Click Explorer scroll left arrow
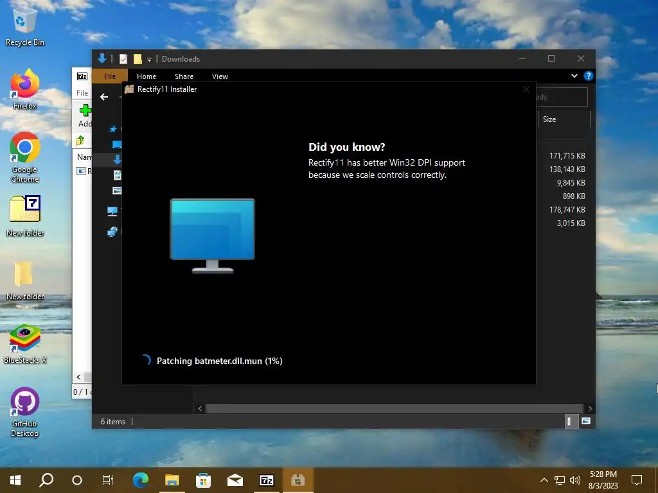The height and width of the screenshot is (493, 658). point(200,408)
